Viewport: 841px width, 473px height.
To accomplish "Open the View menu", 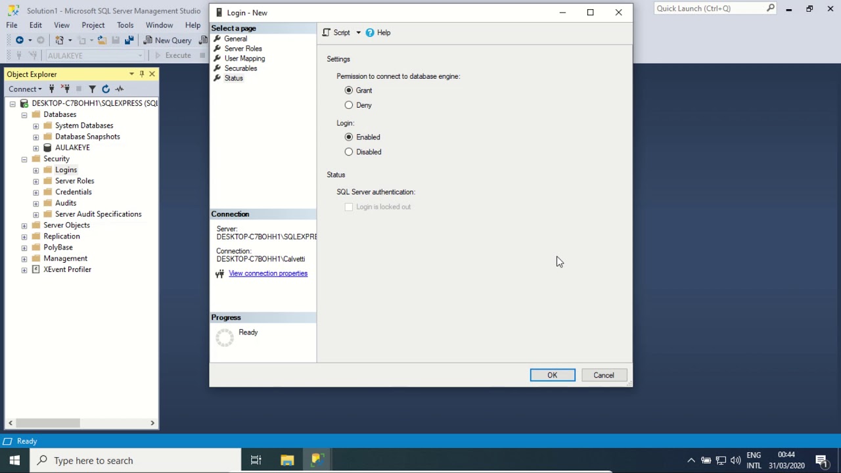I will coord(62,25).
